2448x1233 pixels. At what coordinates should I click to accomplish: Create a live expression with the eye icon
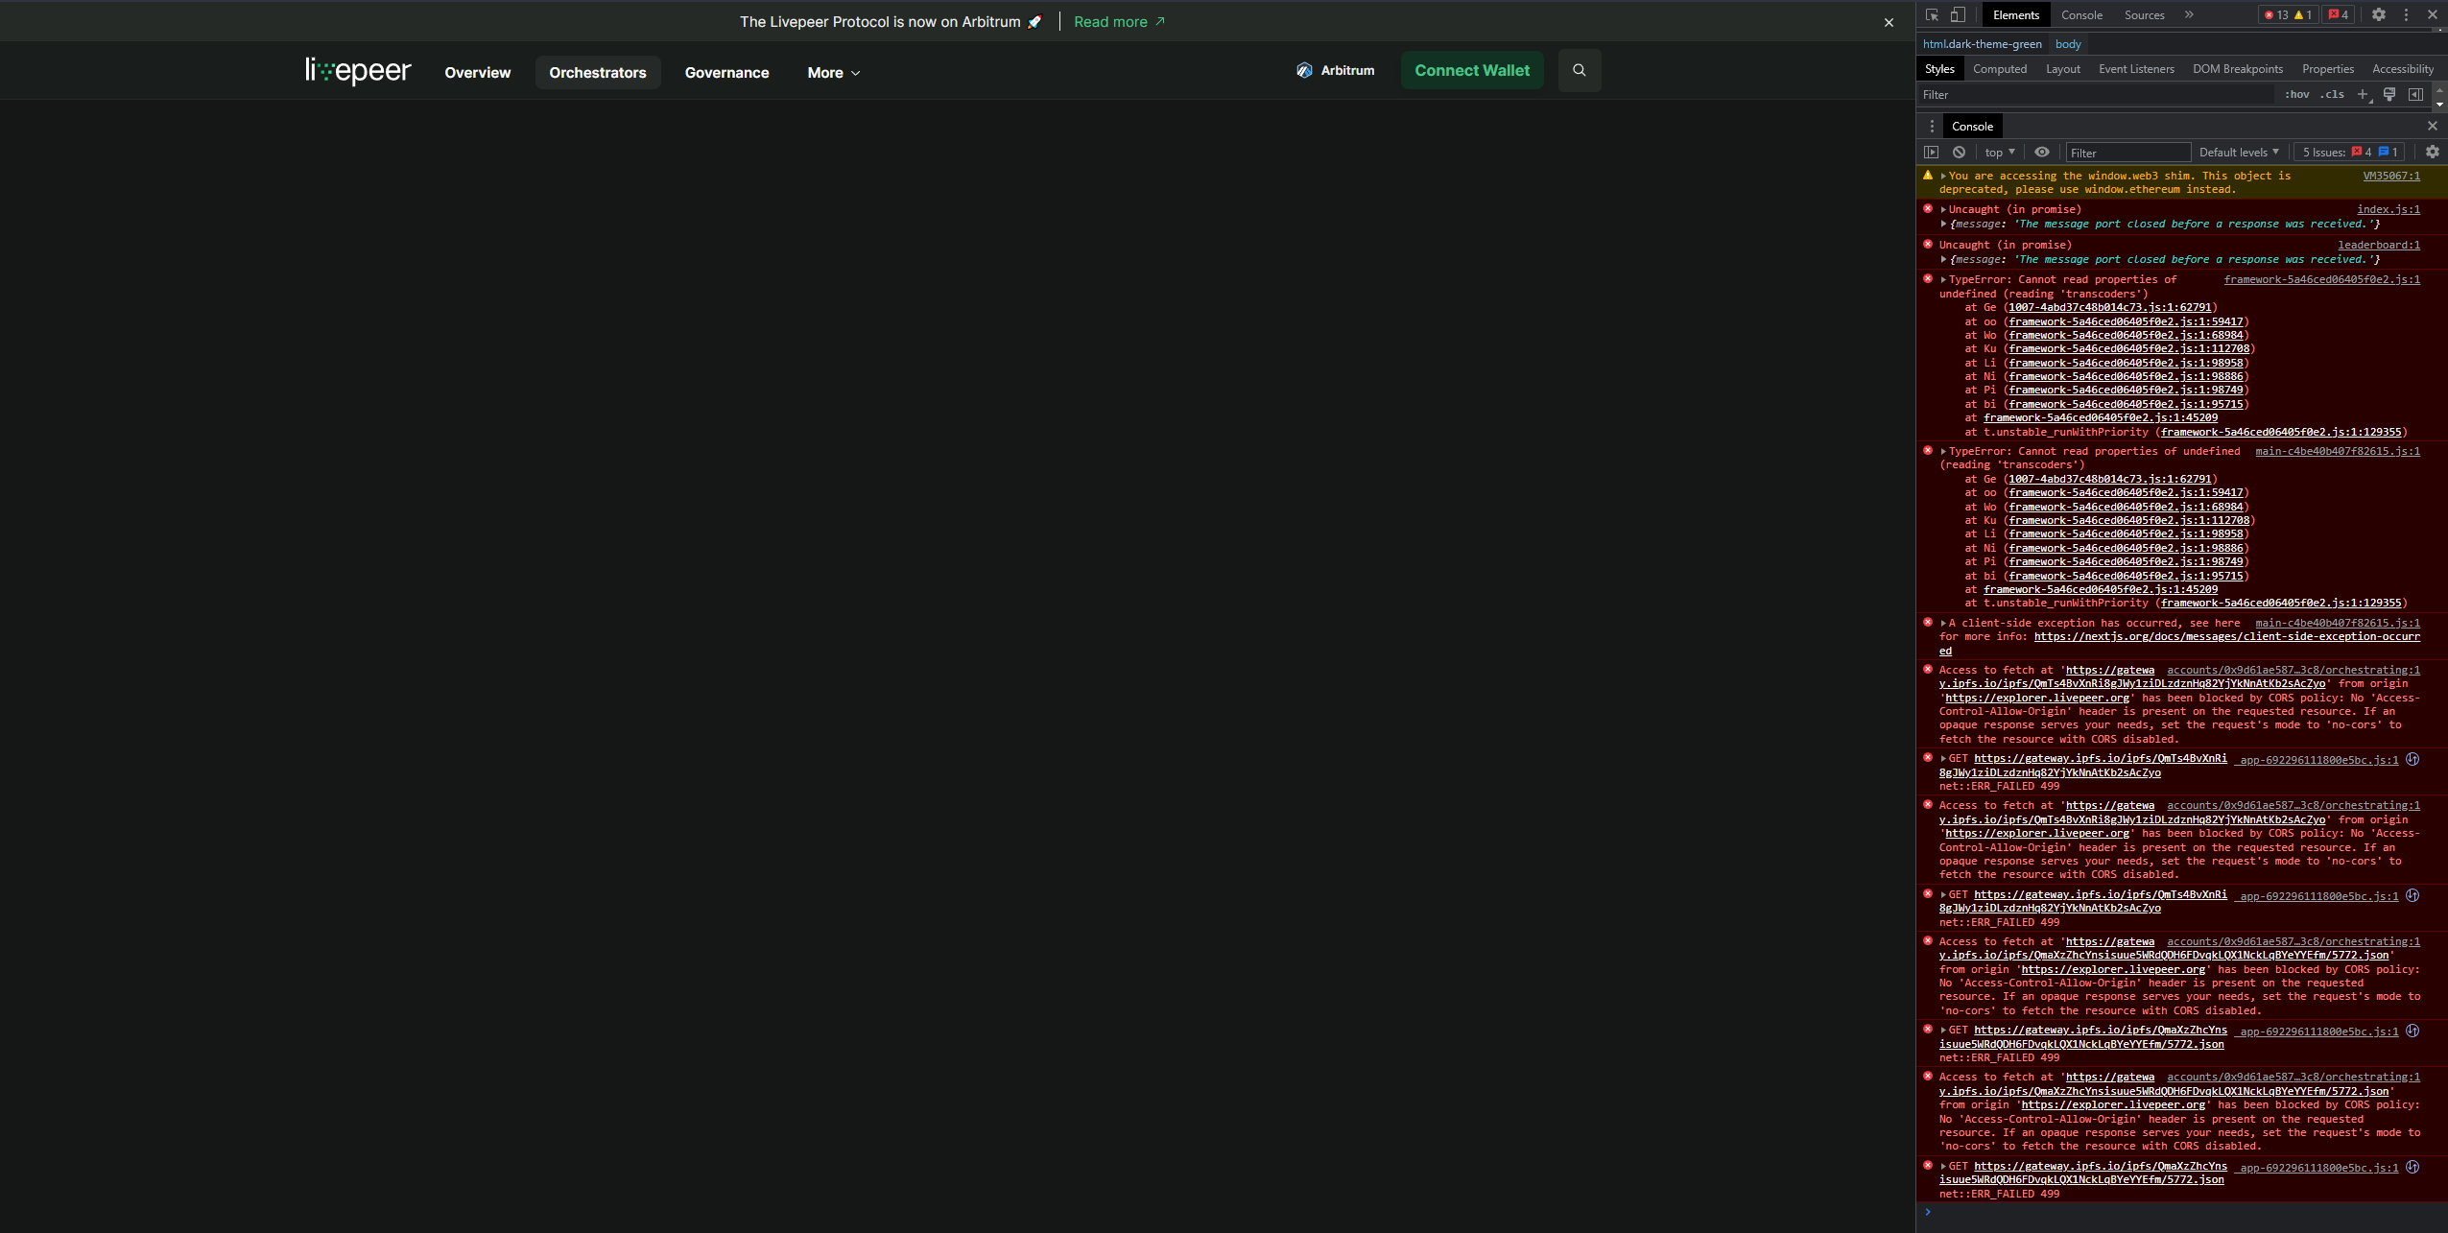coord(2043,152)
